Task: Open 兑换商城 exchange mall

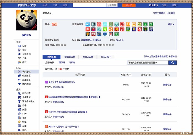Action: pyautogui.click(x=26, y=97)
